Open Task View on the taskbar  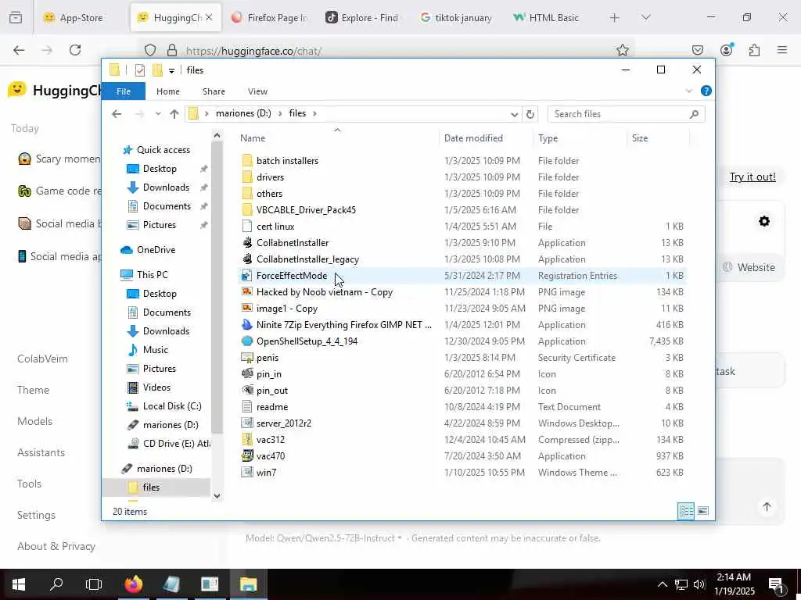(94, 584)
